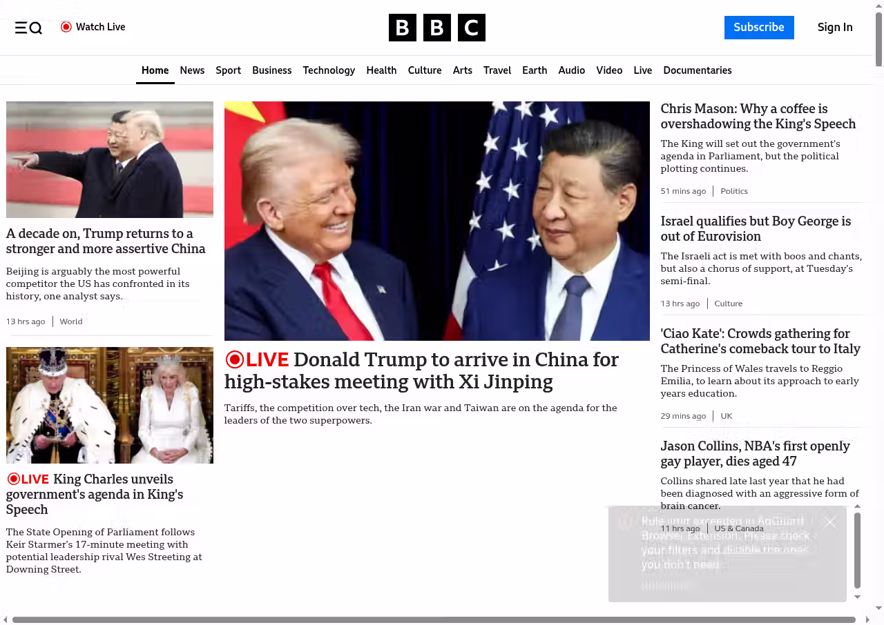Screen dimensions: 884x625
Task: Click the page scrollbar down arrow
Action: (x=878, y=608)
